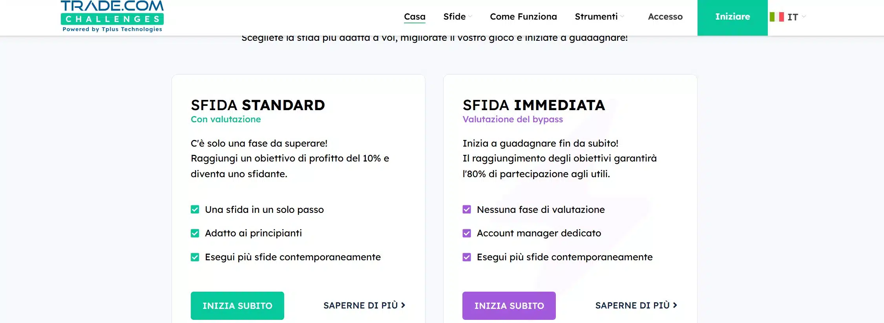This screenshot has height=323, width=884.
Task: Toggle 'Una sfida in un solo passo' checkbox
Action: click(195, 210)
